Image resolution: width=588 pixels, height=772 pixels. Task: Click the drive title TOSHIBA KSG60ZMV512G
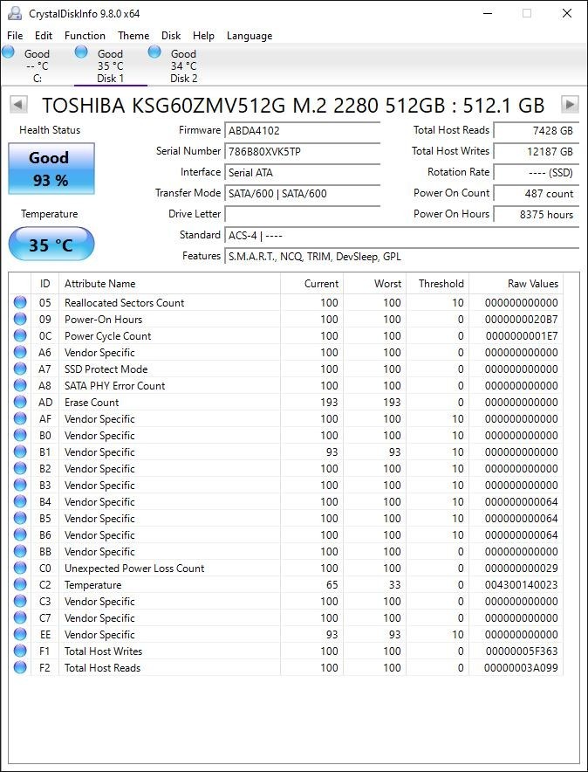coord(293,106)
